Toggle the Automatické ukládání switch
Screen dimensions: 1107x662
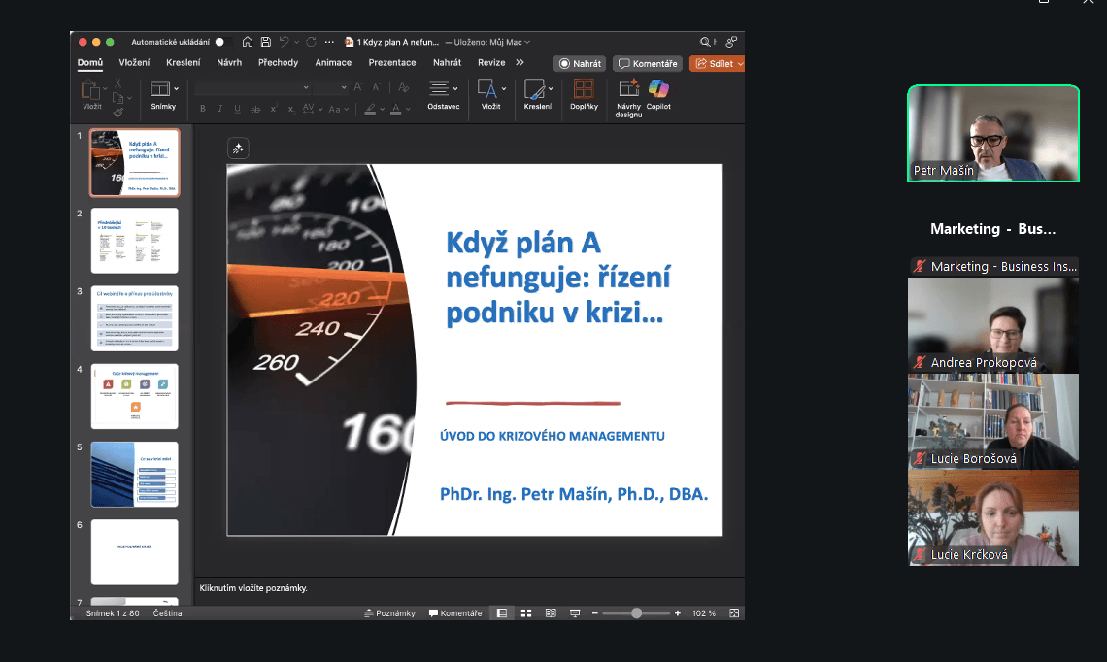click(x=219, y=42)
